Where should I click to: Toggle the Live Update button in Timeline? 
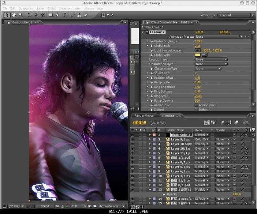tap(223, 123)
